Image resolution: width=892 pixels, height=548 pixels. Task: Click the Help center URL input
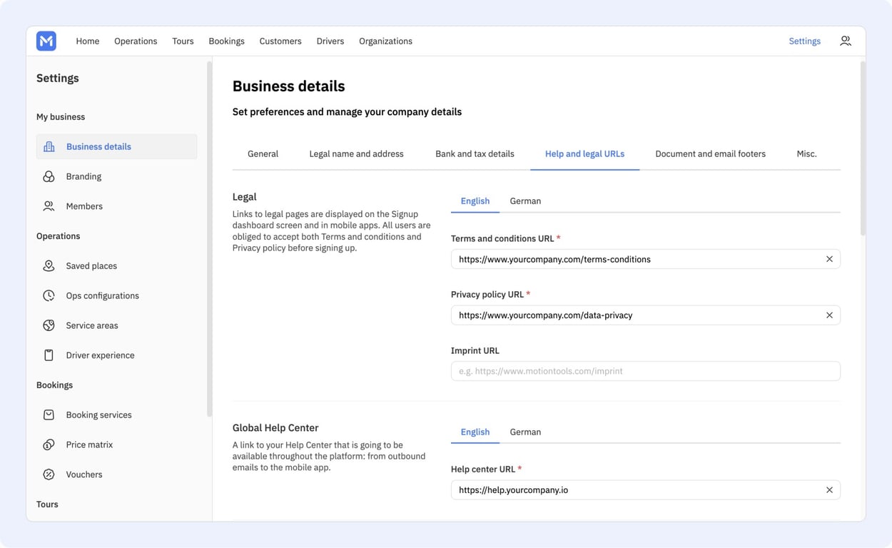point(645,490)
